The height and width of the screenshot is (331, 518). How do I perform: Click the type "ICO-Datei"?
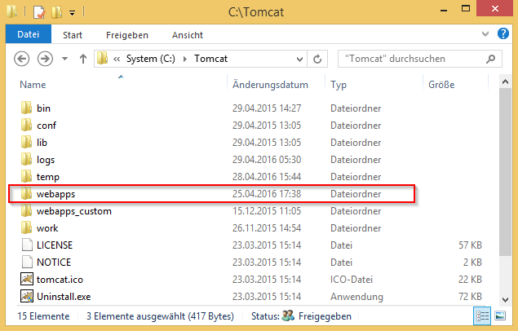click(352, 280)
